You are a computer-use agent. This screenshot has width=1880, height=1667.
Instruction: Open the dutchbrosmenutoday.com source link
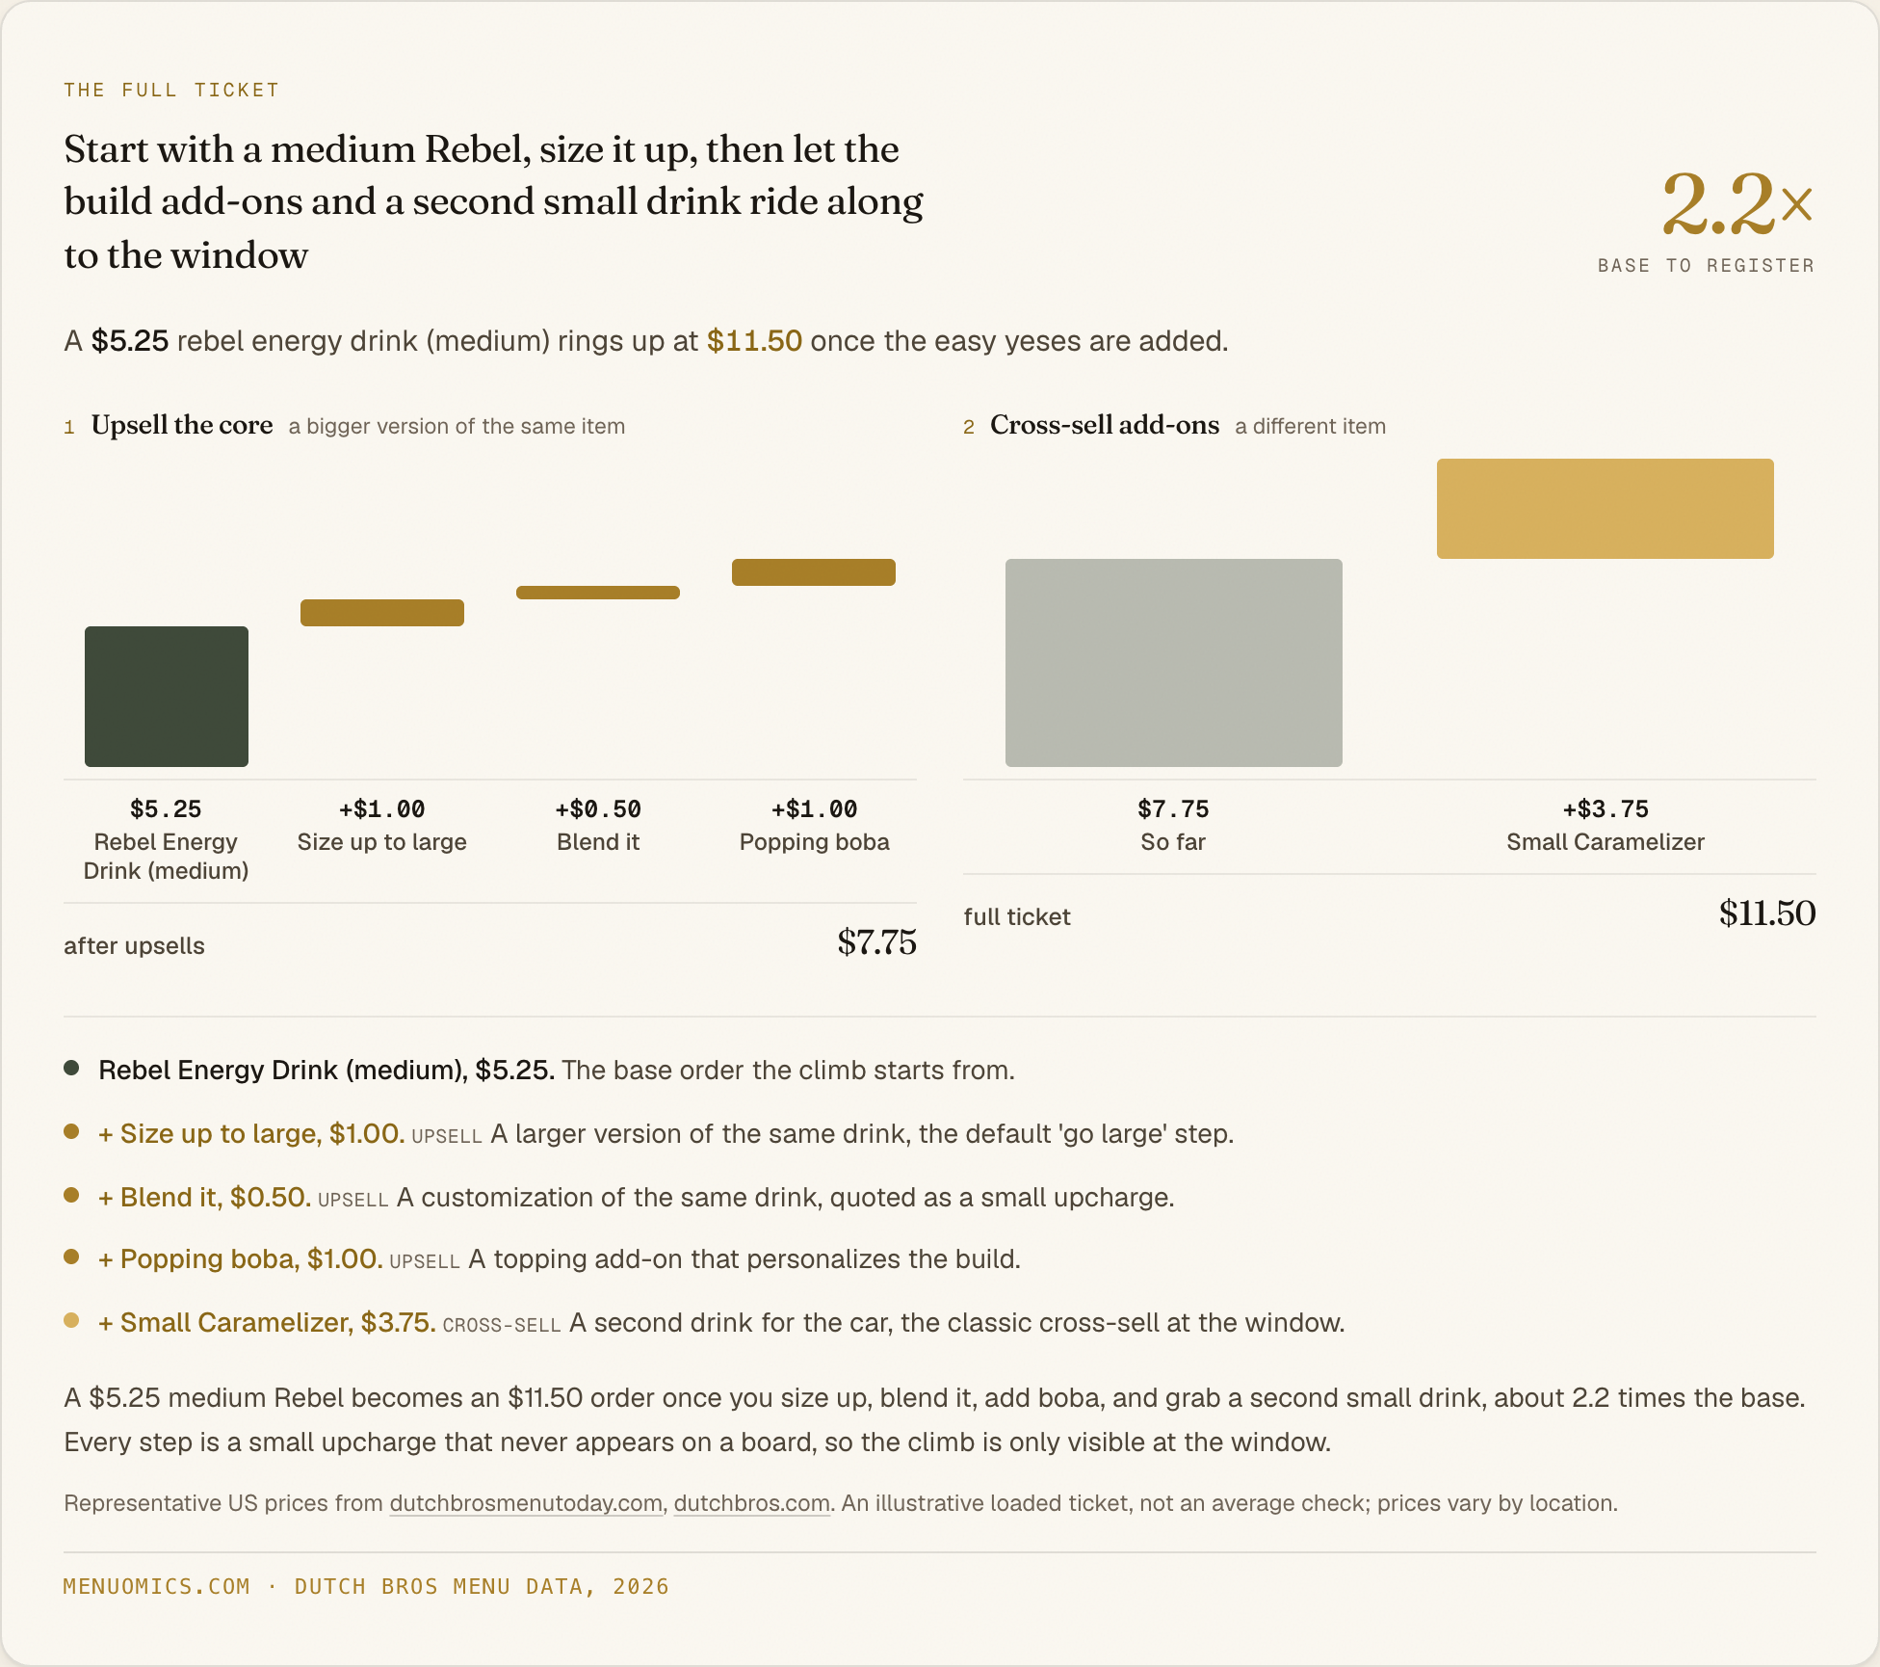[x=526, y=1503]
